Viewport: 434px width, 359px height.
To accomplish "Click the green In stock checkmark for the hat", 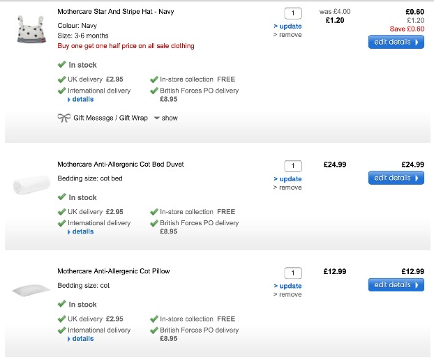I will pyautogui.click(x=62, y=64).
